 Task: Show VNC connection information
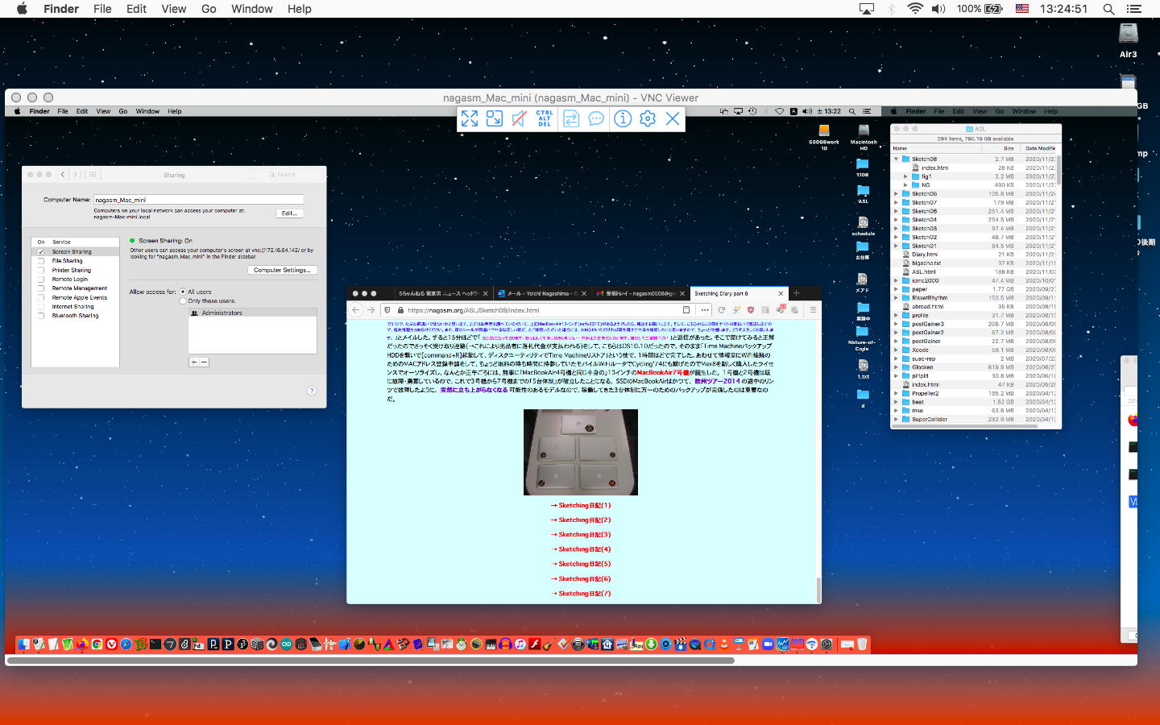(622, 119)
